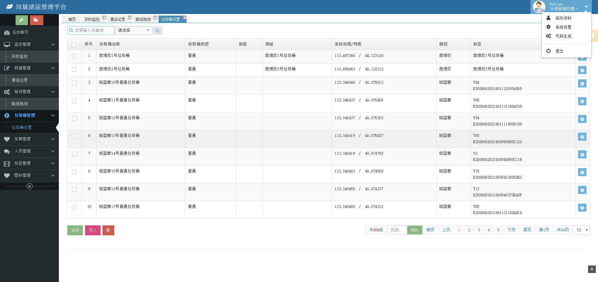Close the 清运记录 tab

(130, 17)
